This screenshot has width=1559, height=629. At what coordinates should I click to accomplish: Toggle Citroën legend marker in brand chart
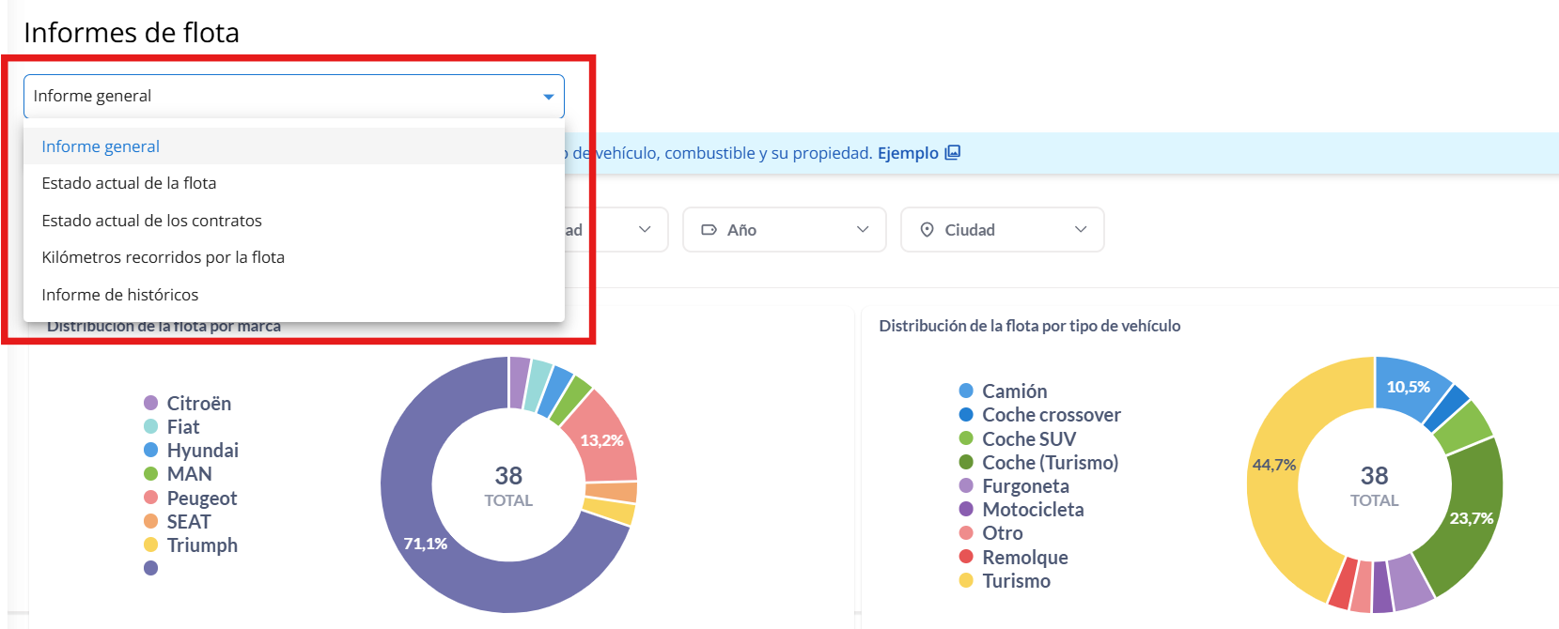(x=150, y=404)
